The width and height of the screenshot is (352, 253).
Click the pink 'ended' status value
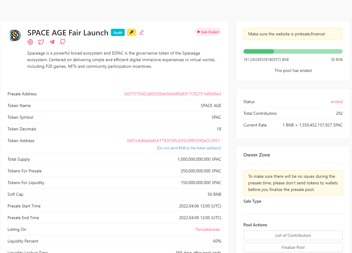(337, 102)
